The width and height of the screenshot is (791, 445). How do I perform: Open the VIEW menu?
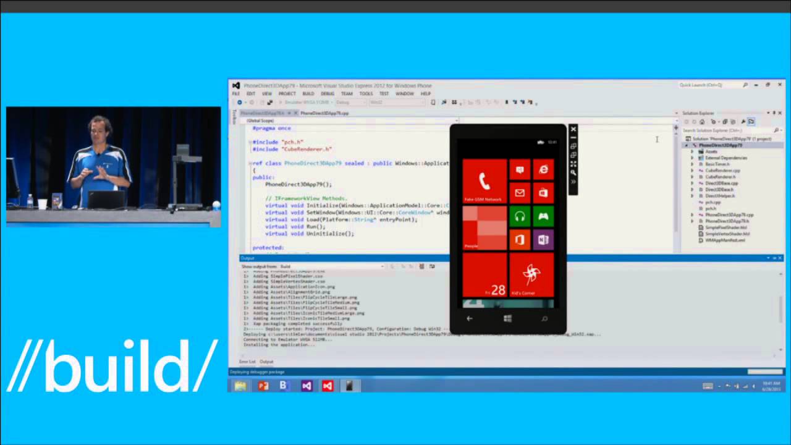[267, 94]
